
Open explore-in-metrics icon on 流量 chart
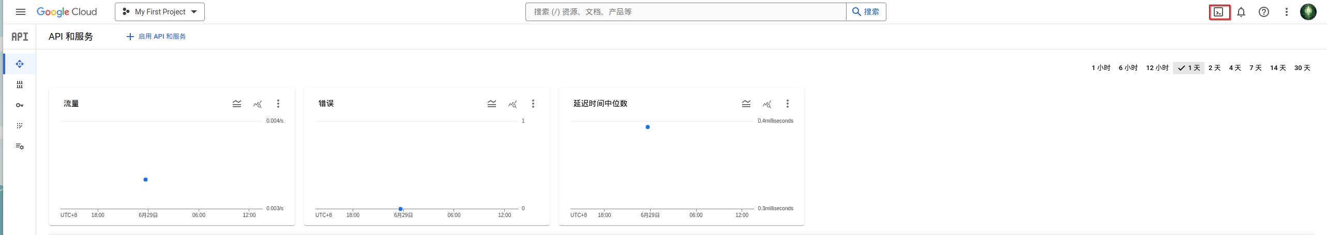(x=258, y=104)
